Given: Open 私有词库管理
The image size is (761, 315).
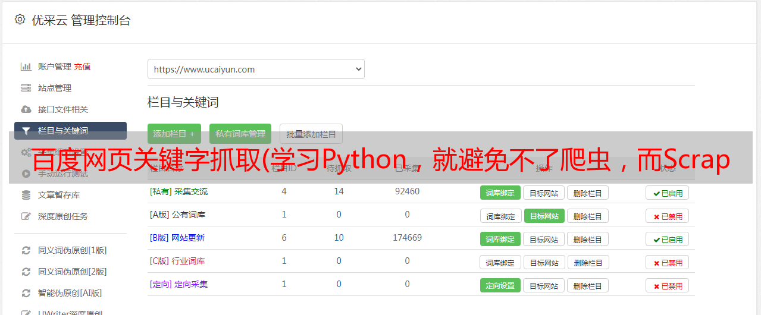Looking at the screenshot, I should tap(240, 134).
